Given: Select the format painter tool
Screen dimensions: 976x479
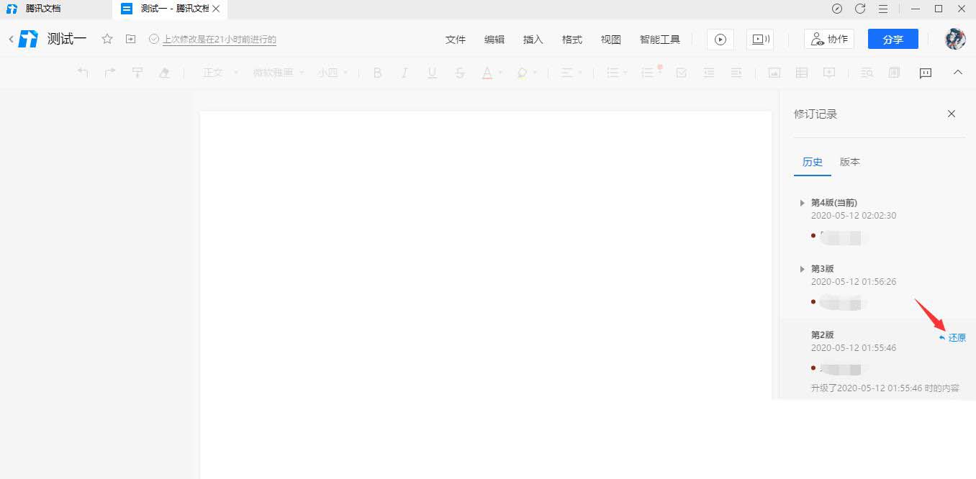Looking at the screenshot, I should click(137, 73).
